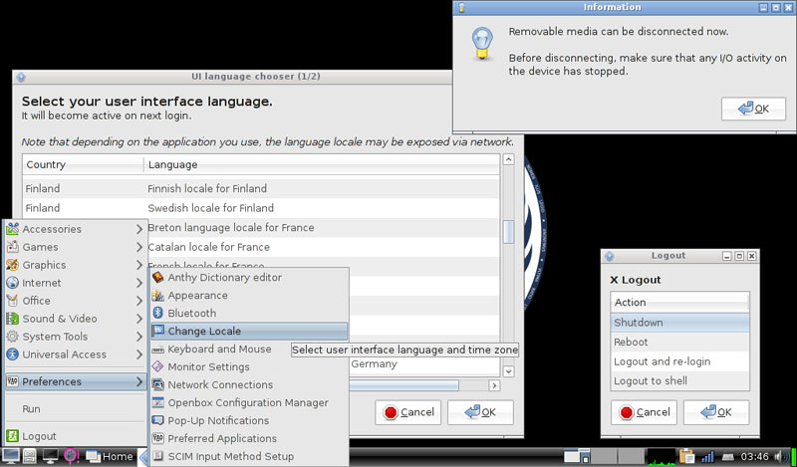This screenshot has width=797, height=467.
Task: Open Anthy Dictionary editor from menu
Action: [x=224, y=278]
